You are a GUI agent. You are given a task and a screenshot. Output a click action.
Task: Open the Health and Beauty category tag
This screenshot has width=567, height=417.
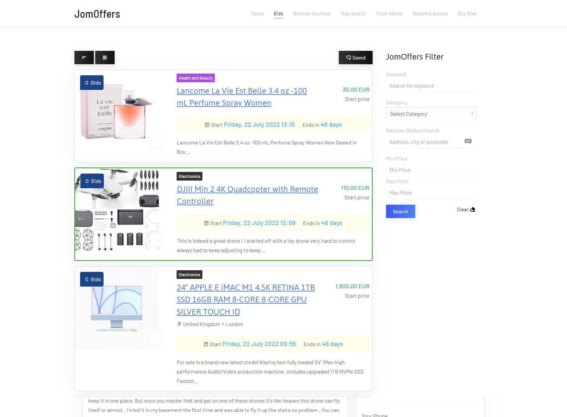click(195, 78)
